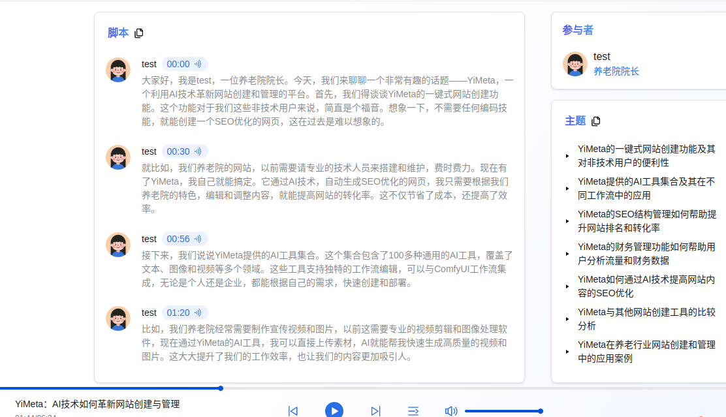Click the 参与者 section heading
The image size is (726, 417).
(578, 30)
